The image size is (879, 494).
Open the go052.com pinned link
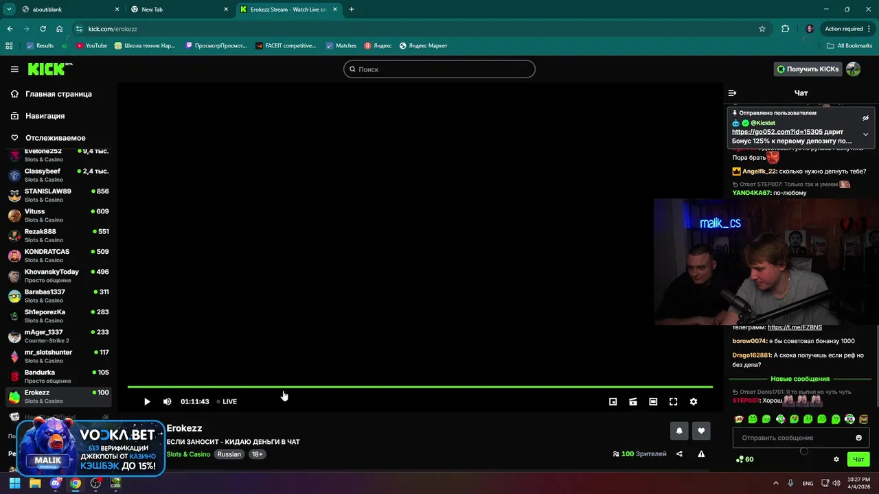coord(777,132)
